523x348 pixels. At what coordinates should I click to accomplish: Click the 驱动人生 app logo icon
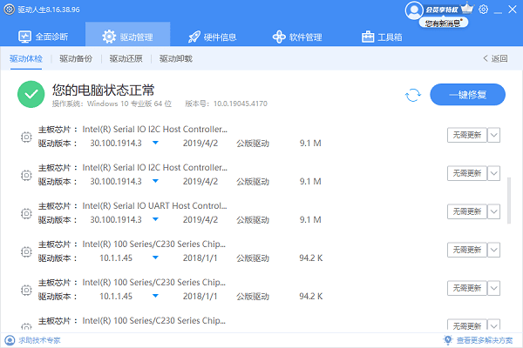(x=10, y=10)
